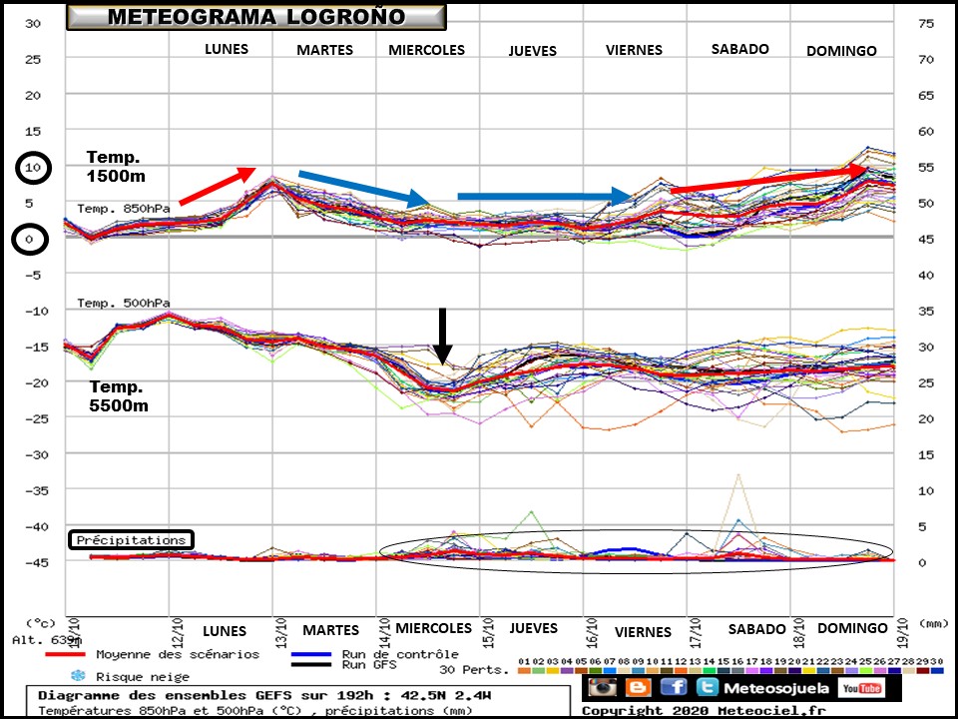The image size is (958, 719).
Task: Click the 75 value on the right axis
Action: [x=926, y=23]
